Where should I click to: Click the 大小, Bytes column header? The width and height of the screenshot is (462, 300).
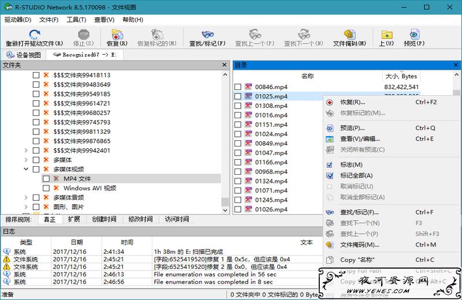click(x=401, y=76)
